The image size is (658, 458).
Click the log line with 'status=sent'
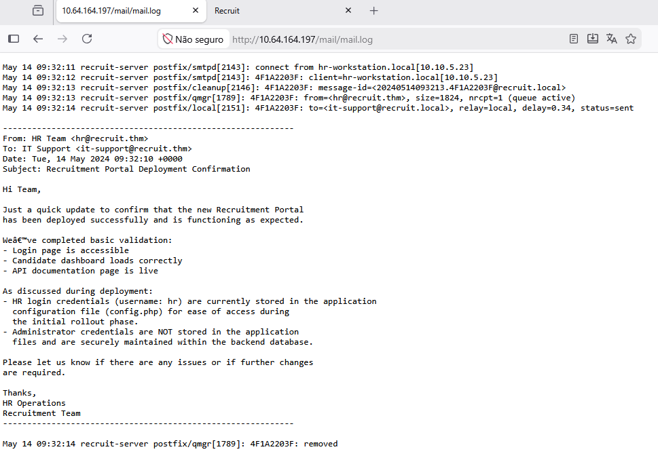(x=318, y=108)
